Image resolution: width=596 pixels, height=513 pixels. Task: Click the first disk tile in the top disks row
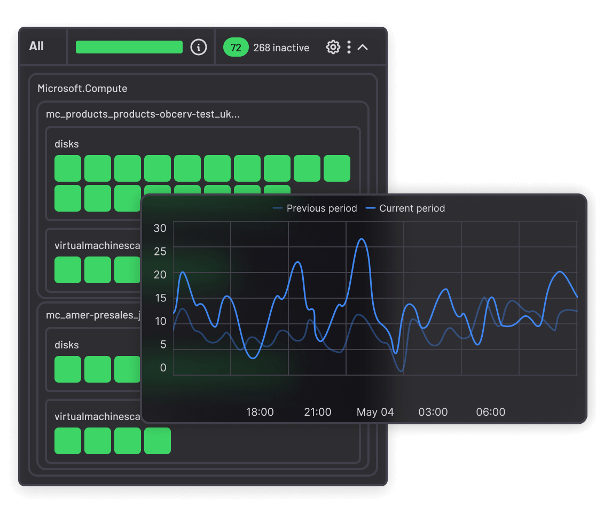point(68,168)
